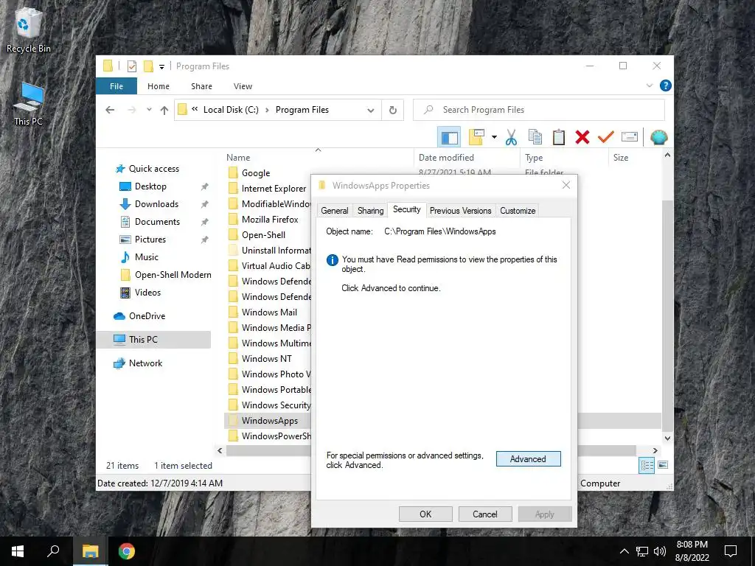
Task: Open the File menu
Action: (x=116, y=86)
